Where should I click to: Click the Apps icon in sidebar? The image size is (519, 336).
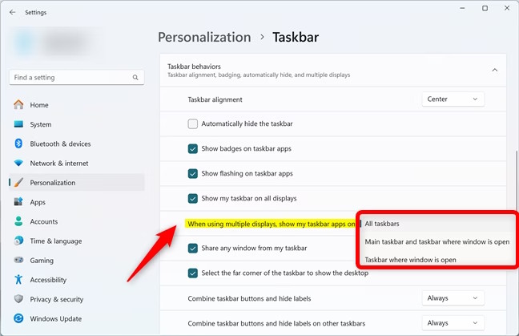pyautogui.click(x=18, y=202)
